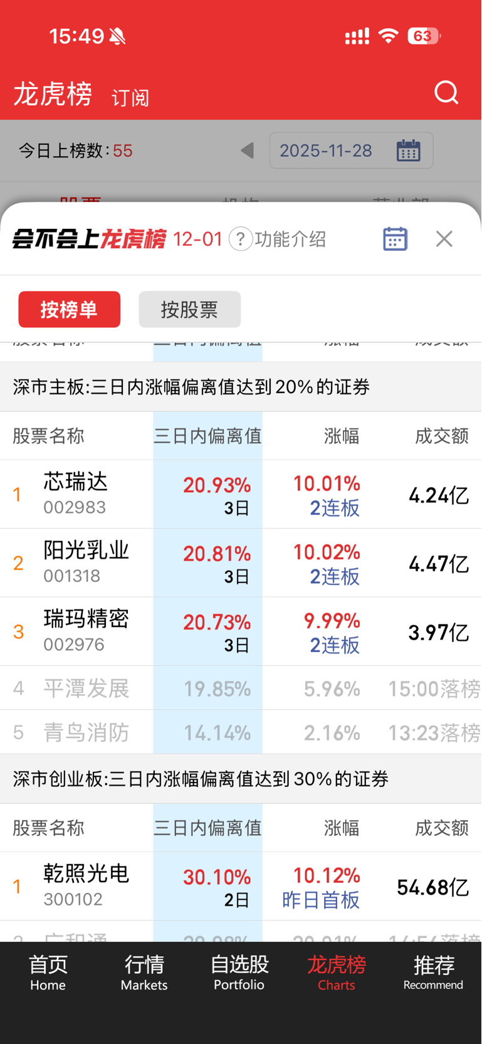The height and width of the screenshot is (1044, 482).
Task: Go to previous date with left arrow
Action: click(248, 150)
